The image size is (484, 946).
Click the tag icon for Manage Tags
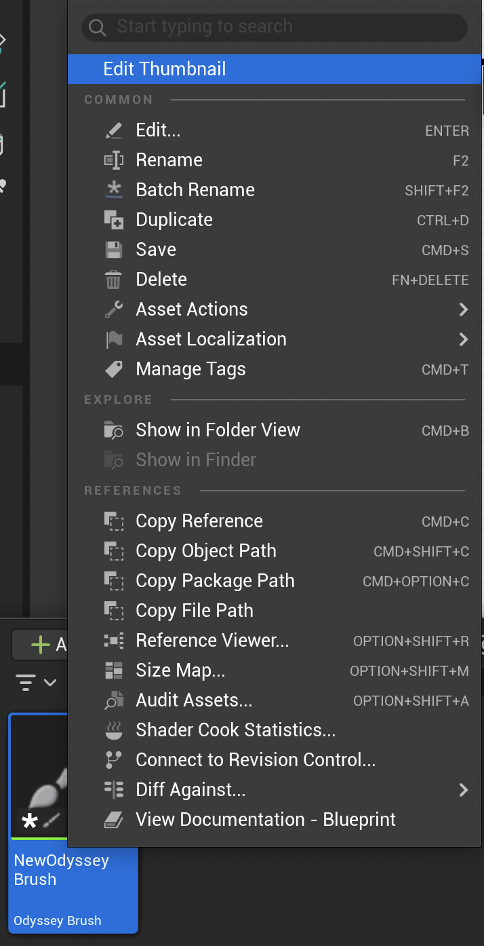tap(114, 369)
